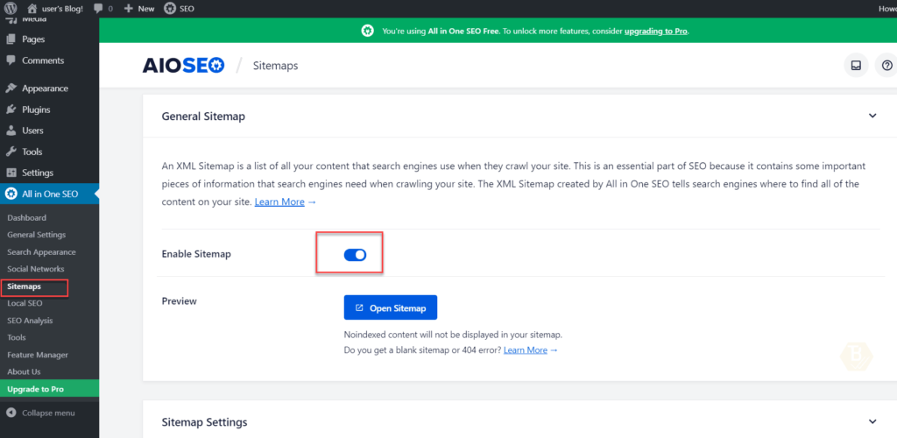Select All in One SEO menu

point(50,194)
